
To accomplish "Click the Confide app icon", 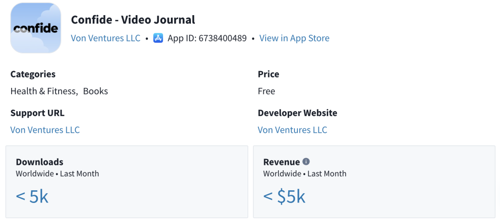I will coord(36,28).
